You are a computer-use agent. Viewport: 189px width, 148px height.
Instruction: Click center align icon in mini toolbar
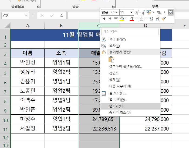[x=116, y=19]
